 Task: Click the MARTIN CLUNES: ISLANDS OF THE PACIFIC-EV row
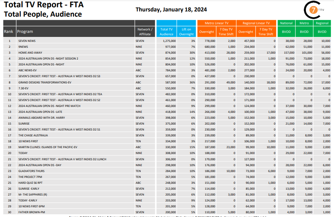point(167,147)
